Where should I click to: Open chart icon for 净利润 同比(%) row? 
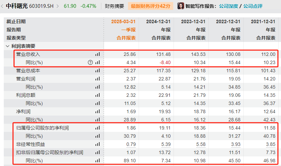98,120
